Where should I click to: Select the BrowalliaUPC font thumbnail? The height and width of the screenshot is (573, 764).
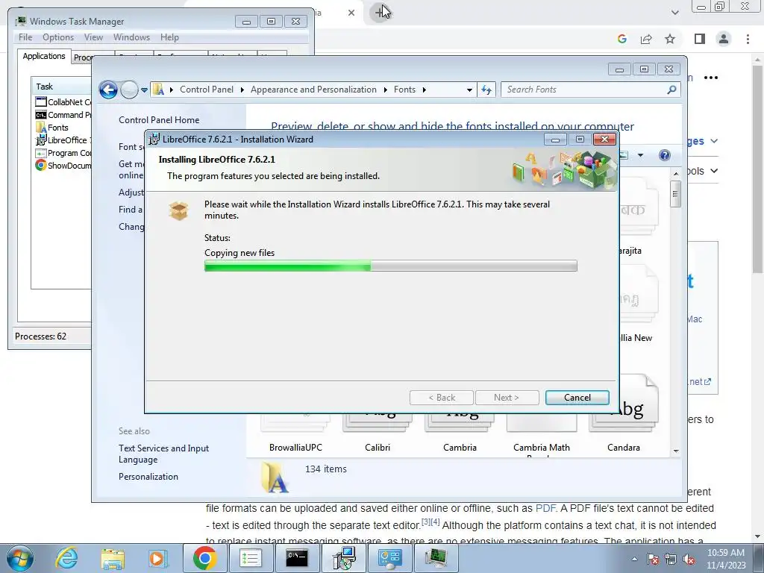295,433
